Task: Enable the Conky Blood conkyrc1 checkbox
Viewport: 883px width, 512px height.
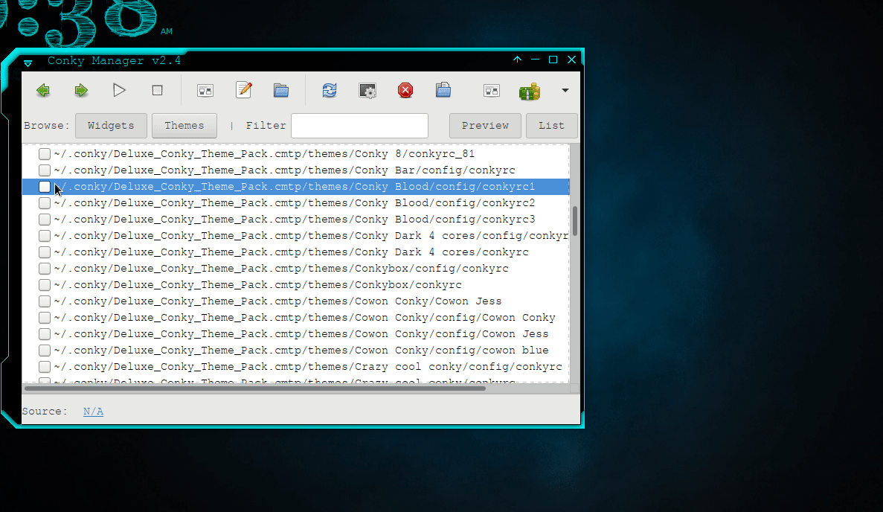Action: 44,186
